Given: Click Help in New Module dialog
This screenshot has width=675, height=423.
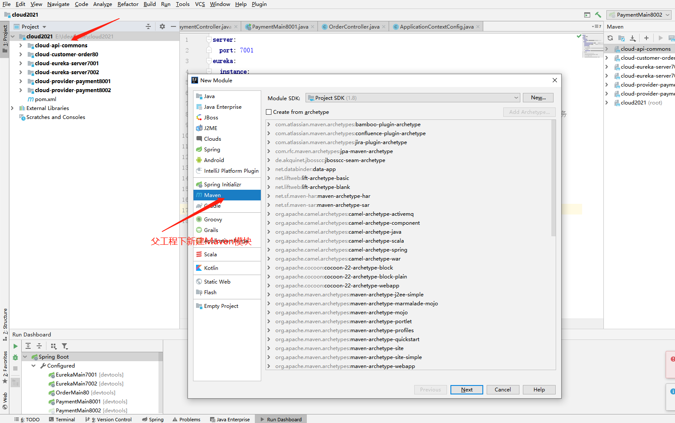Looking at the screenshot, I should click(x=539, y=390).
